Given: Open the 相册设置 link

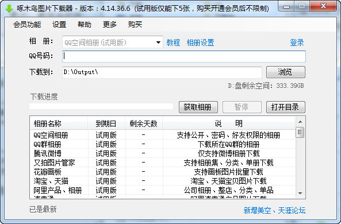Looking at the screenshot, I should point(200,43).
